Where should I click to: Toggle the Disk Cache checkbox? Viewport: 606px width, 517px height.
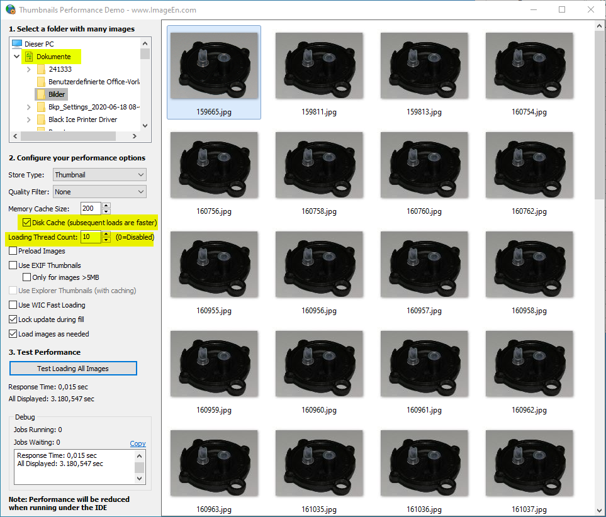(x=26, y=223)
